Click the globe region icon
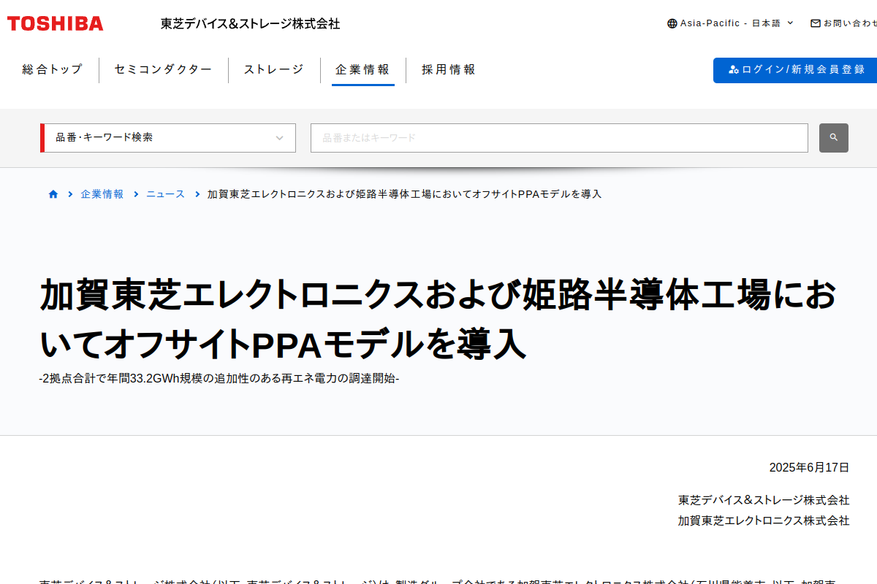 [x=672, y=23]
